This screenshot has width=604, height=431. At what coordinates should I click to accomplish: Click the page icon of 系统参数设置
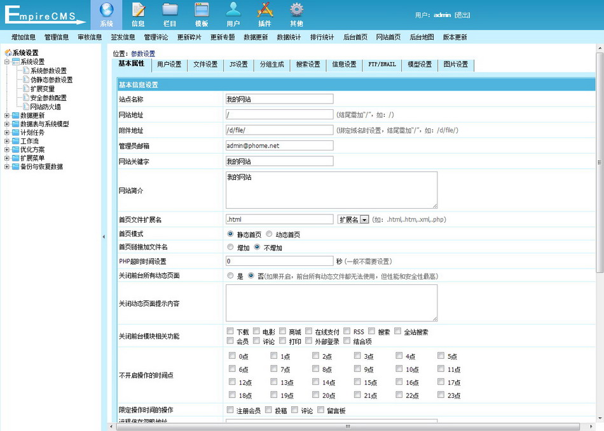click(x=26, y=70)
